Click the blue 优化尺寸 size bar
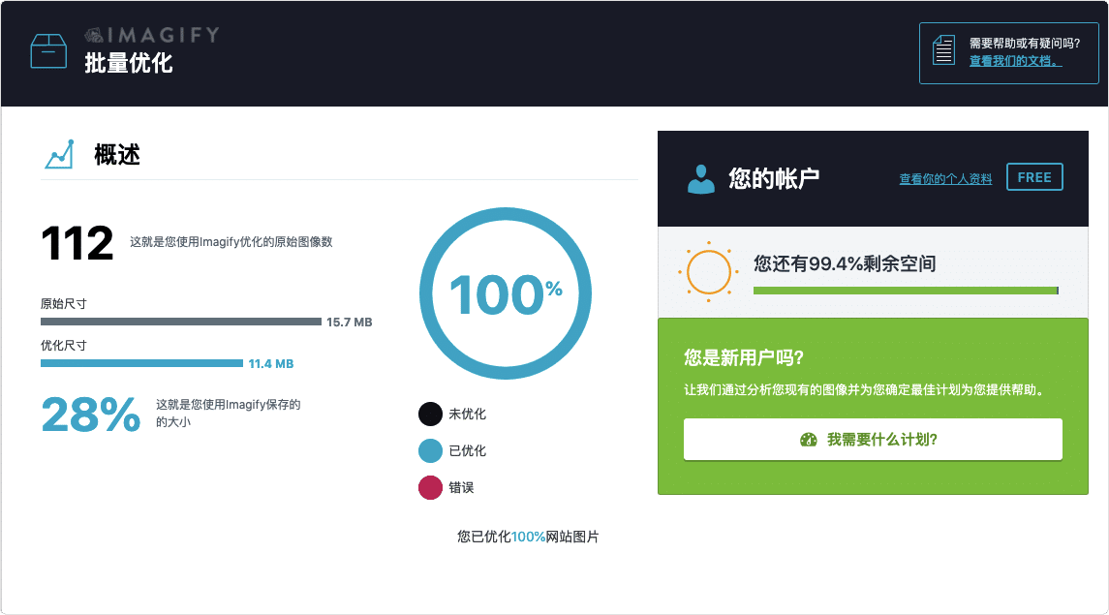 (x=141, y=363)
